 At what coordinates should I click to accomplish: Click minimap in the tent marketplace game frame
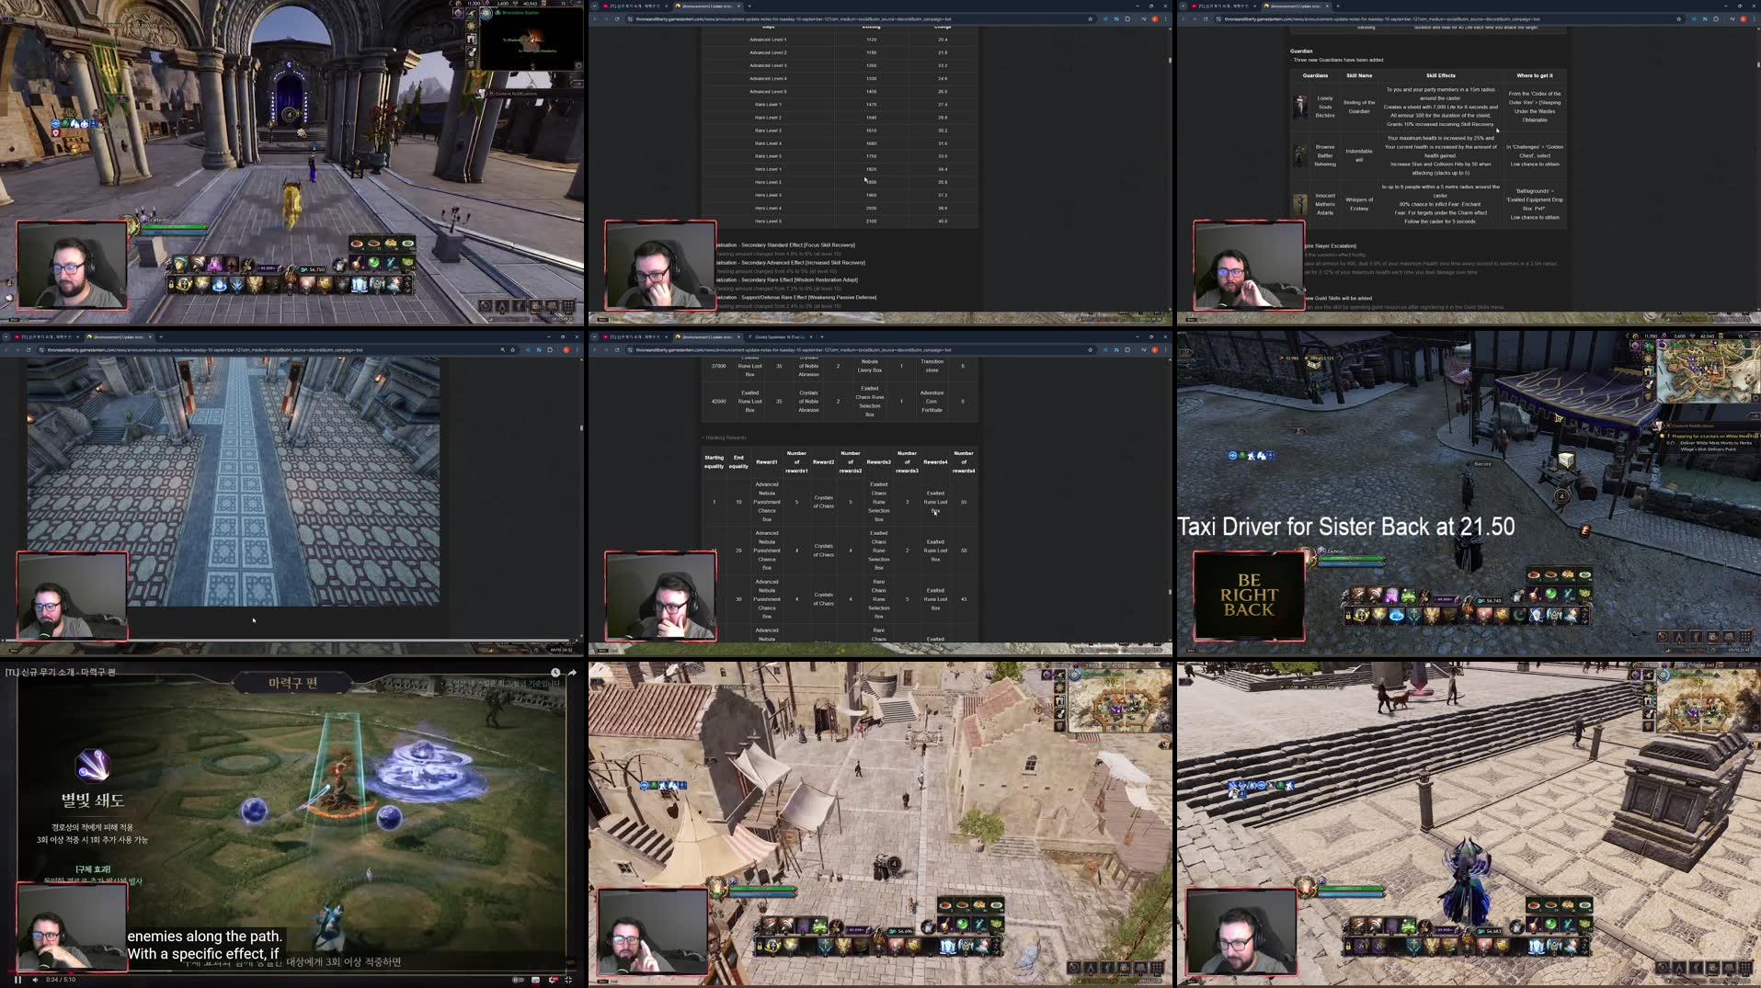point(1119,702)
